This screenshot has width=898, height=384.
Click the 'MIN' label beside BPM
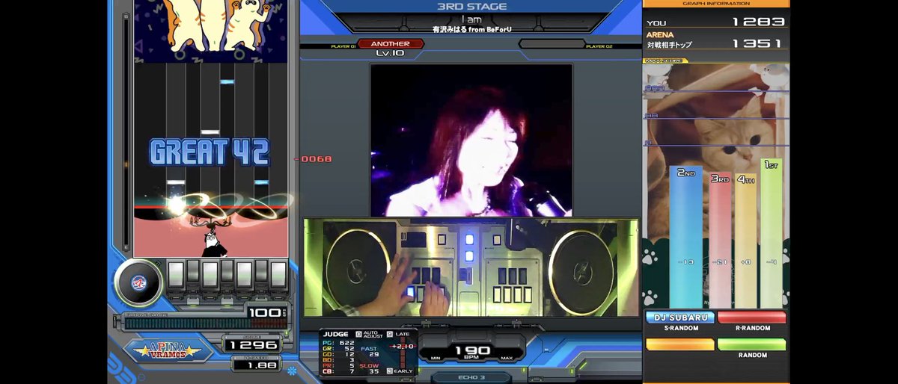point(436,358)
